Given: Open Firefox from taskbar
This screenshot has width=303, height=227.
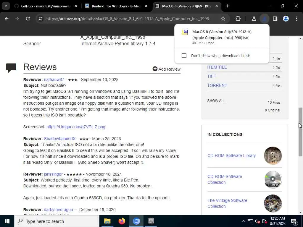Looking at the screenshot, I should [x=122, y=221].
